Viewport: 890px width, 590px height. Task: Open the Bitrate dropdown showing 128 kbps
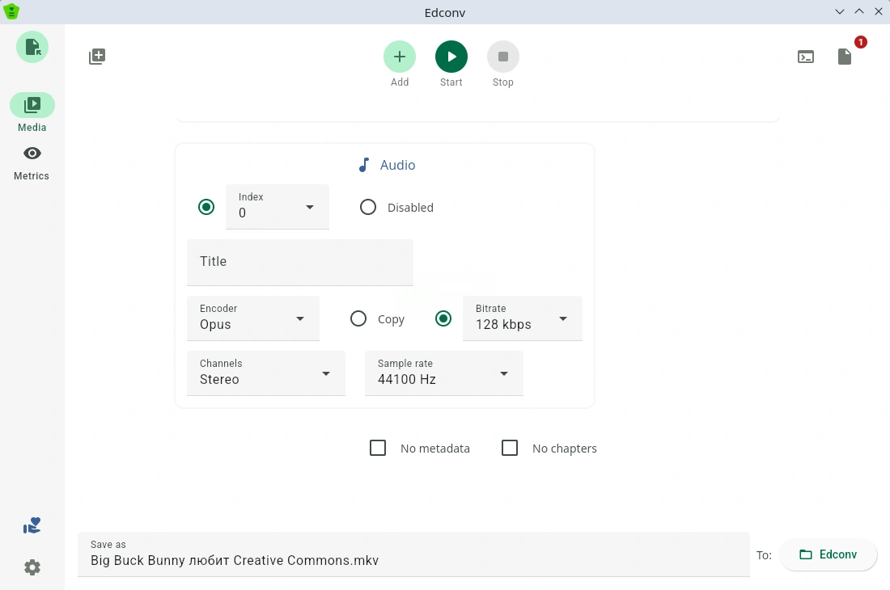[x=522, y=318]
